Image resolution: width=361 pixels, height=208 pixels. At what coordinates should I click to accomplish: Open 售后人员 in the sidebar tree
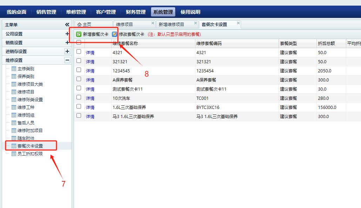26,123
